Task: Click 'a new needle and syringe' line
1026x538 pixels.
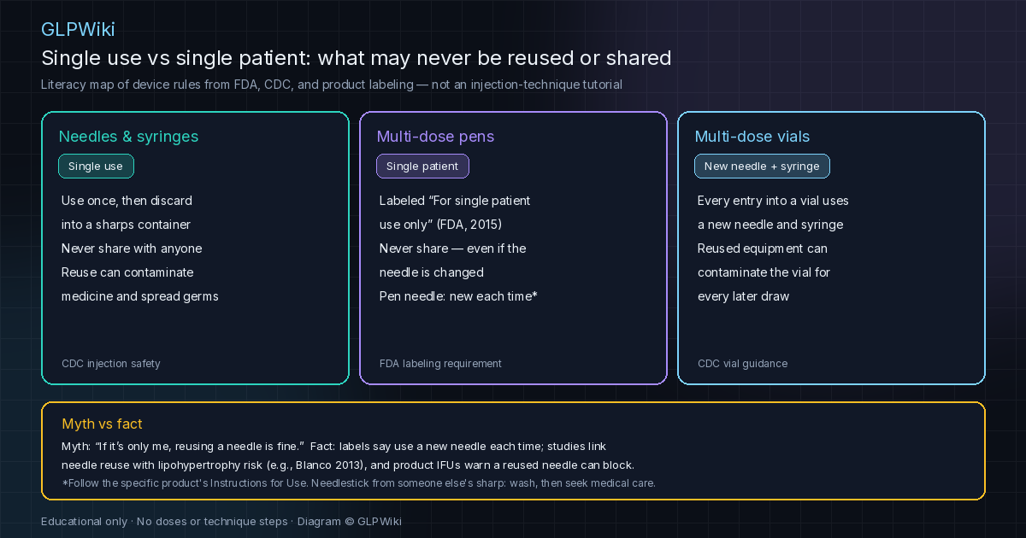Action: tap(770, 225)
